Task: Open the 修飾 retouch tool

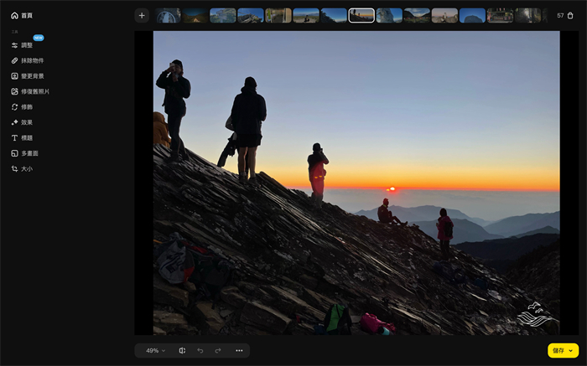Action: 27,107
